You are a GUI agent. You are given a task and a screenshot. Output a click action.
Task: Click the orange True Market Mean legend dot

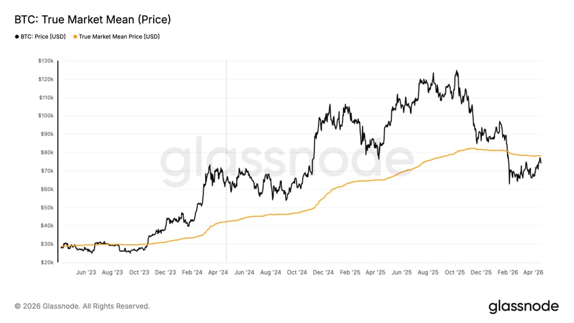click(75, 37)
